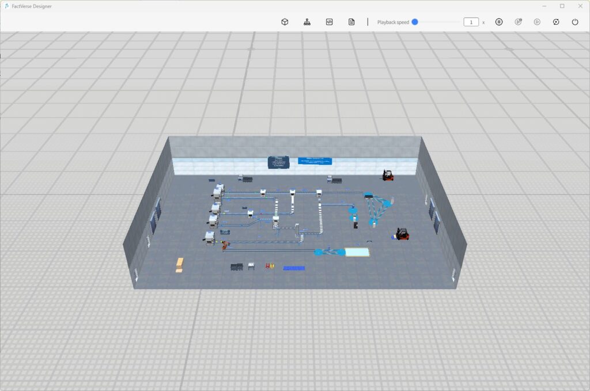Select the dark blue floor mat

tap(294, 268)
